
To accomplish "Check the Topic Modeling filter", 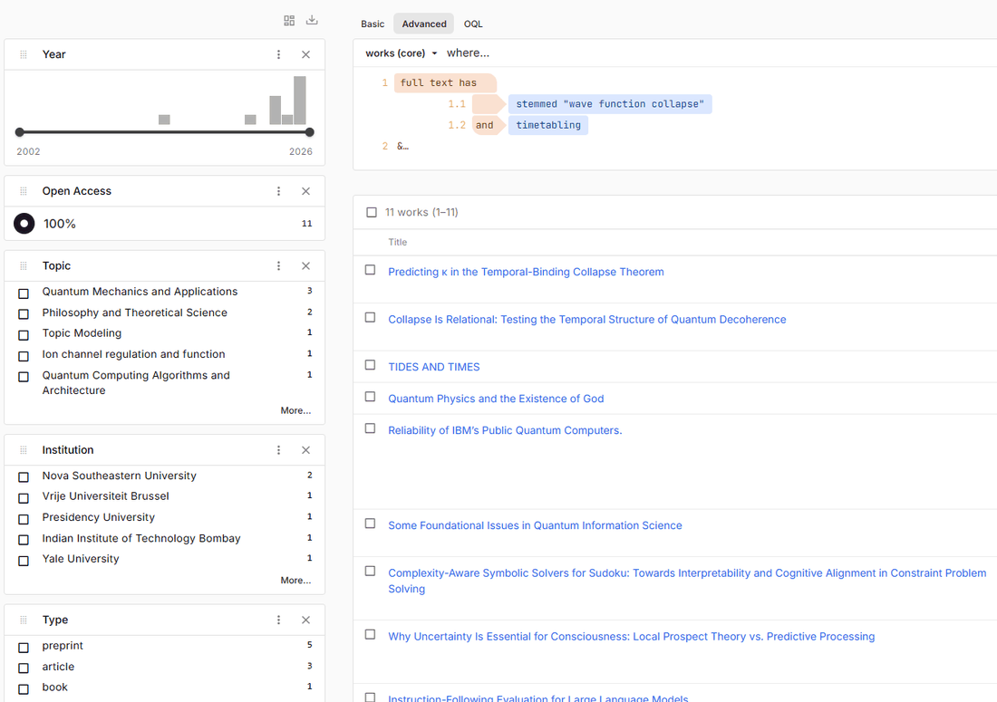I will (24, 335).
